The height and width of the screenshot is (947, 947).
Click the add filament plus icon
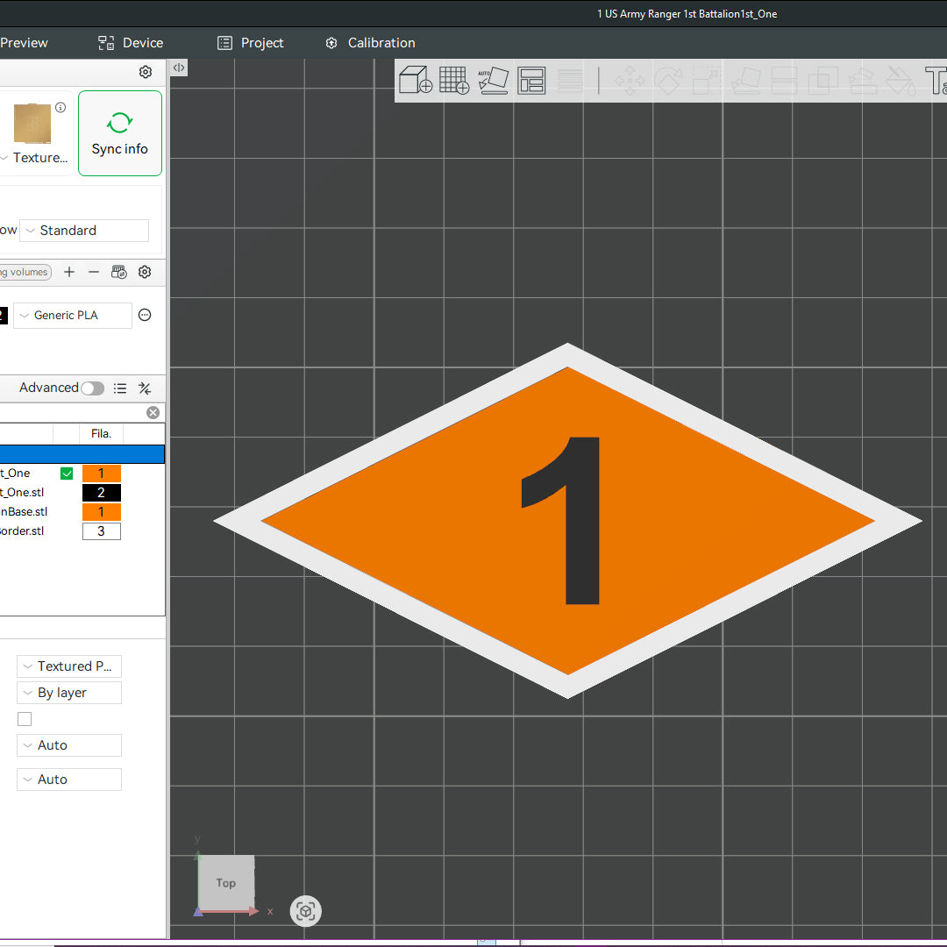pos(69,272)
